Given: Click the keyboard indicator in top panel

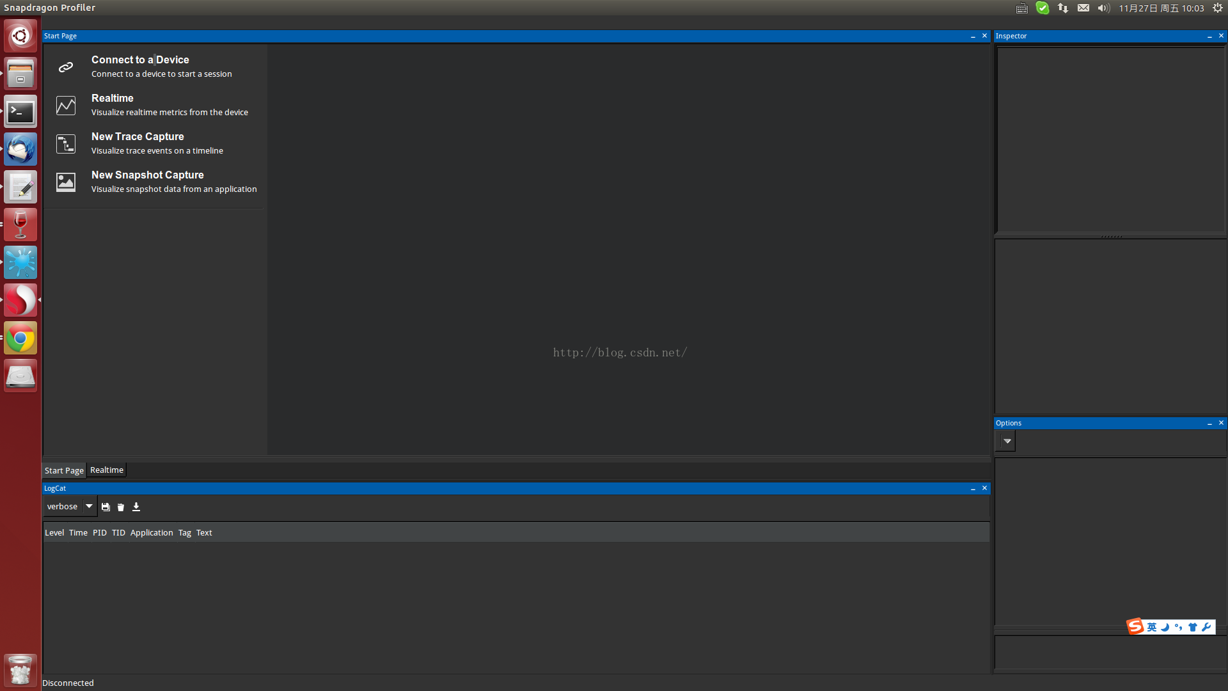Looking at the screenshot, I should pyautogui.click(x=1022, y=8).
